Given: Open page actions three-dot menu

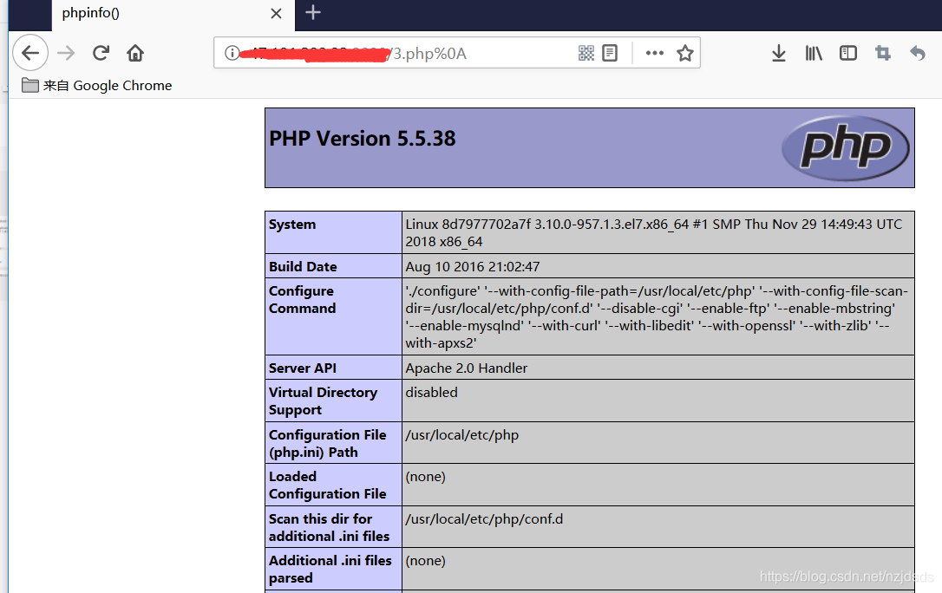Looking at the screenshot, I should tap(655, 53).
